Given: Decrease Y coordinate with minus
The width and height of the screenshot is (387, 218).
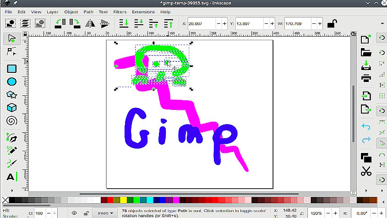Looking at the screenshot, I should (x=266, y=24).
